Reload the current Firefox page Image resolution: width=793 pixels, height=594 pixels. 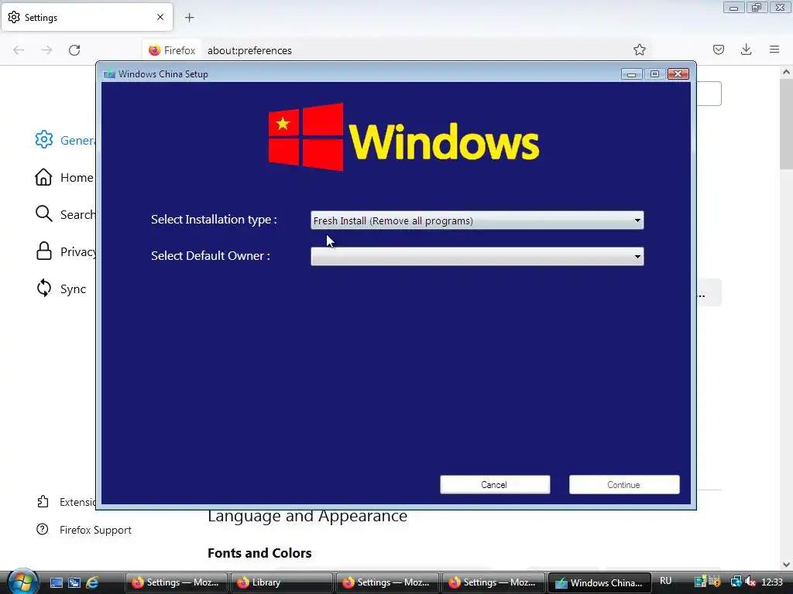74,50
